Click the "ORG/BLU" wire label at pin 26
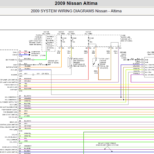This screenshot has height=154, width=154. [x=28, y=81]
